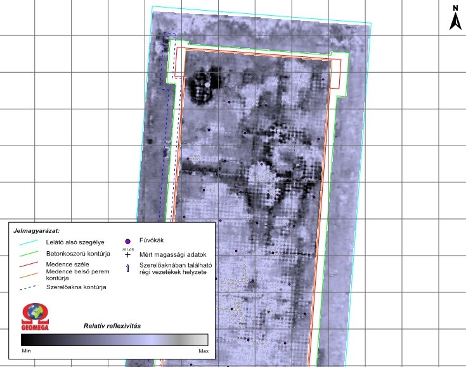Click the blue upward arrow legend symbol
Viewport: 466px width, 367px height.
(128, 268)
